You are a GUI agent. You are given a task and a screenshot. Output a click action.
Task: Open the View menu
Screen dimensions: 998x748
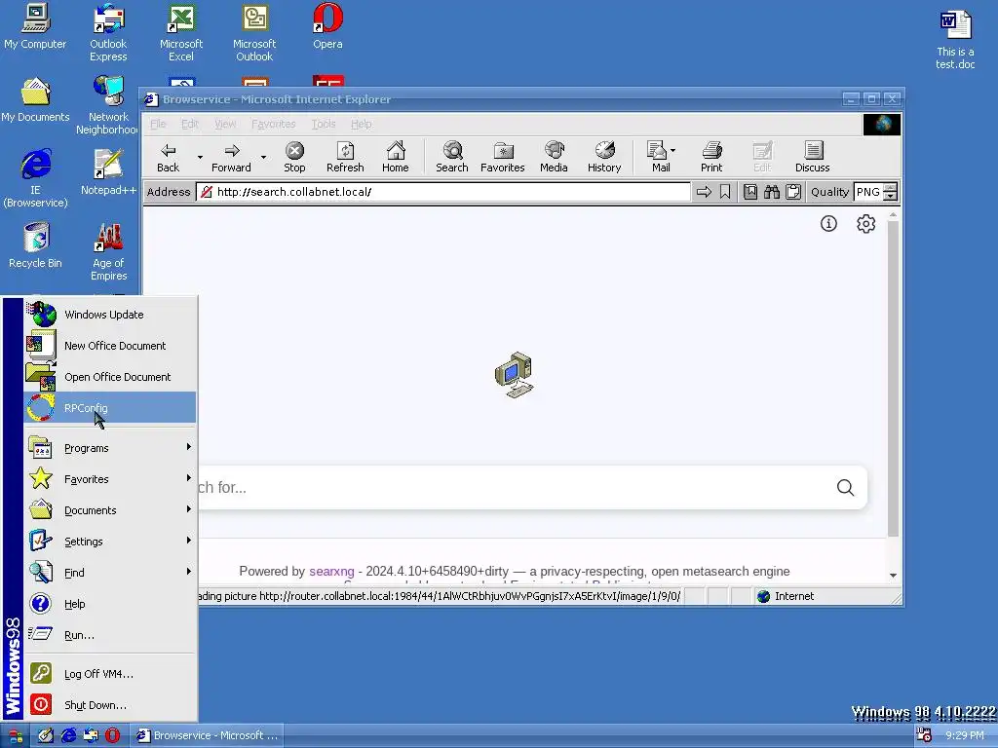point(225,124)
